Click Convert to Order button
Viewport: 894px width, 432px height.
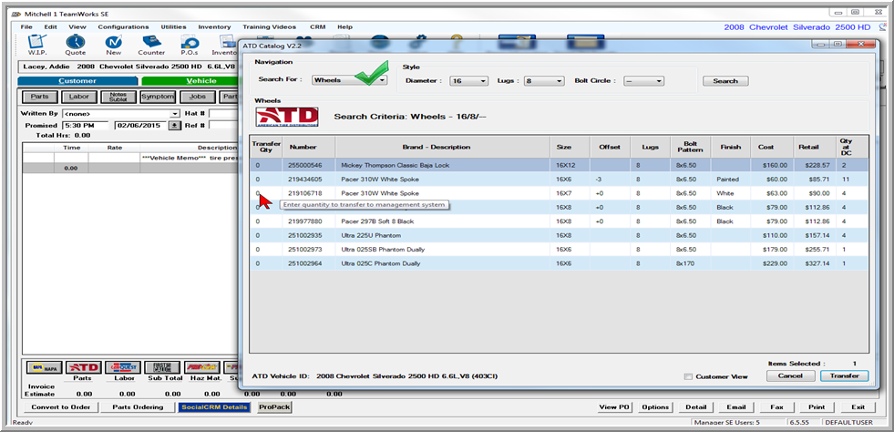[61, 406]
